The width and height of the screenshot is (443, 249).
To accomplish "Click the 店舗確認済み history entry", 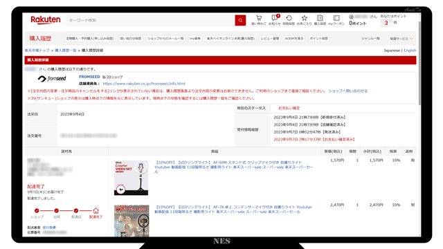I will [310, 124].
